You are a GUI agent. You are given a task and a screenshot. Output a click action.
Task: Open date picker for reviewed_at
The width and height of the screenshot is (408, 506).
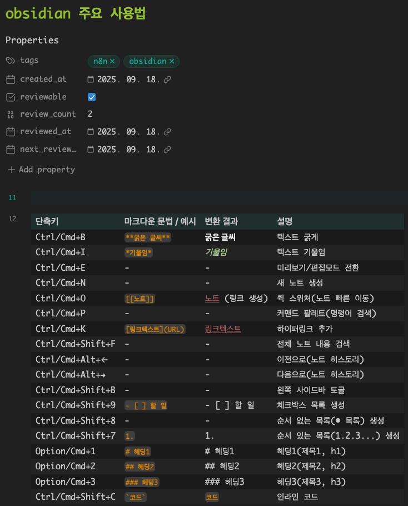(x=91, y=132)
